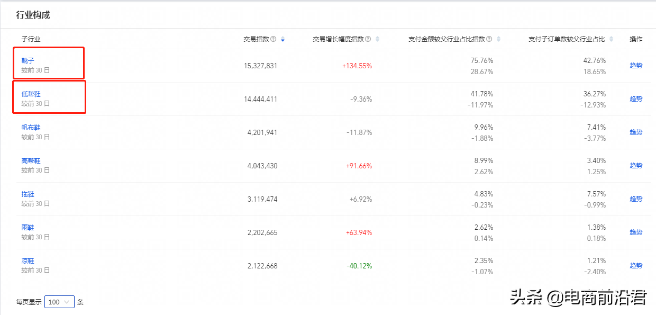Viewport: 656px width, 315px height.
Task: Select the 雨鞋 category link
Action: tap(29, 227)
